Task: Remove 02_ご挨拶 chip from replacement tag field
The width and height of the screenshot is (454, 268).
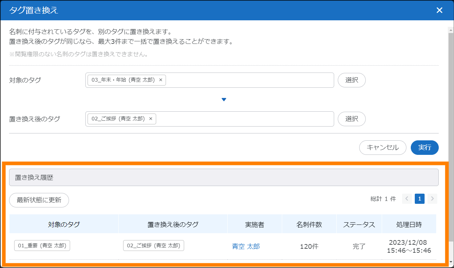Action: pyautogui.click(x=151, y=119)
